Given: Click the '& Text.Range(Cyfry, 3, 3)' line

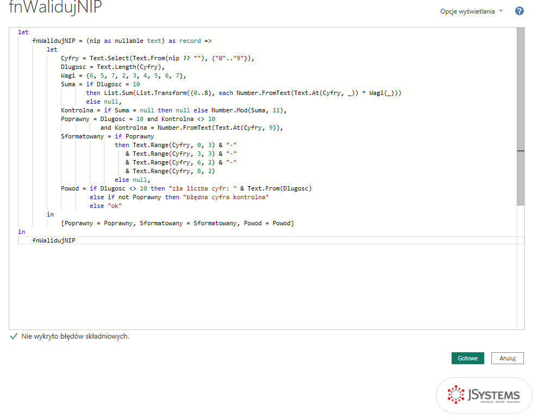Looking at the screenshot, I should (181, 154).
